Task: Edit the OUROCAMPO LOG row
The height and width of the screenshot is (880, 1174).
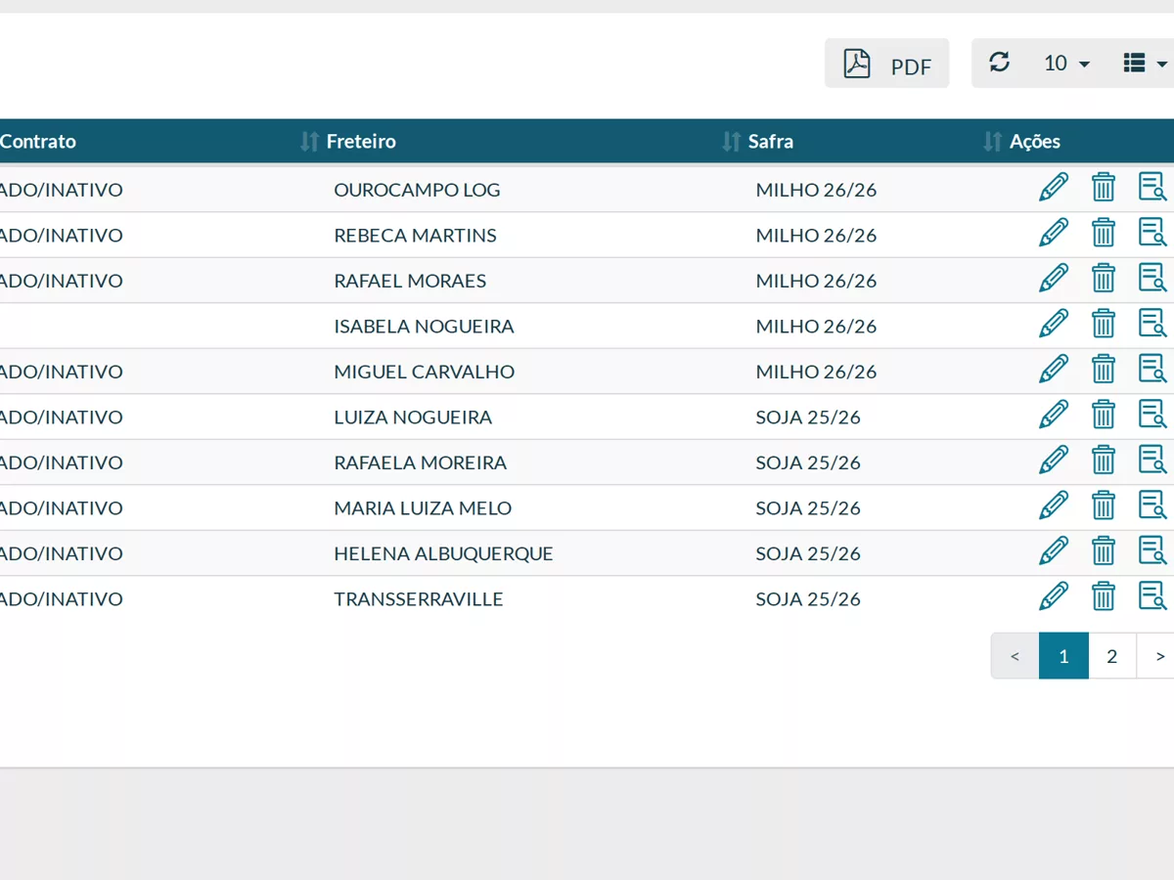Action: (x=1054, y=187)
